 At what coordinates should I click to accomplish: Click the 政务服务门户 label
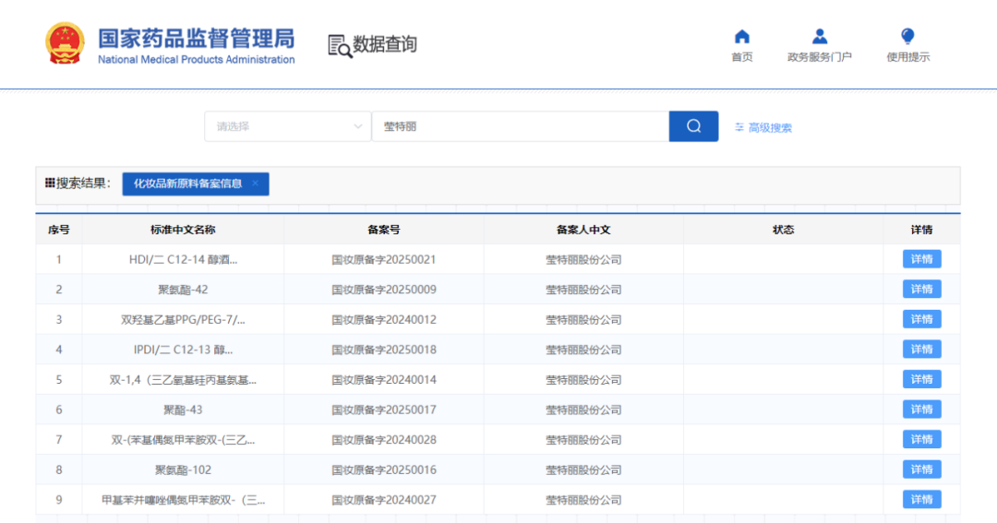click(x=820, y=57)
